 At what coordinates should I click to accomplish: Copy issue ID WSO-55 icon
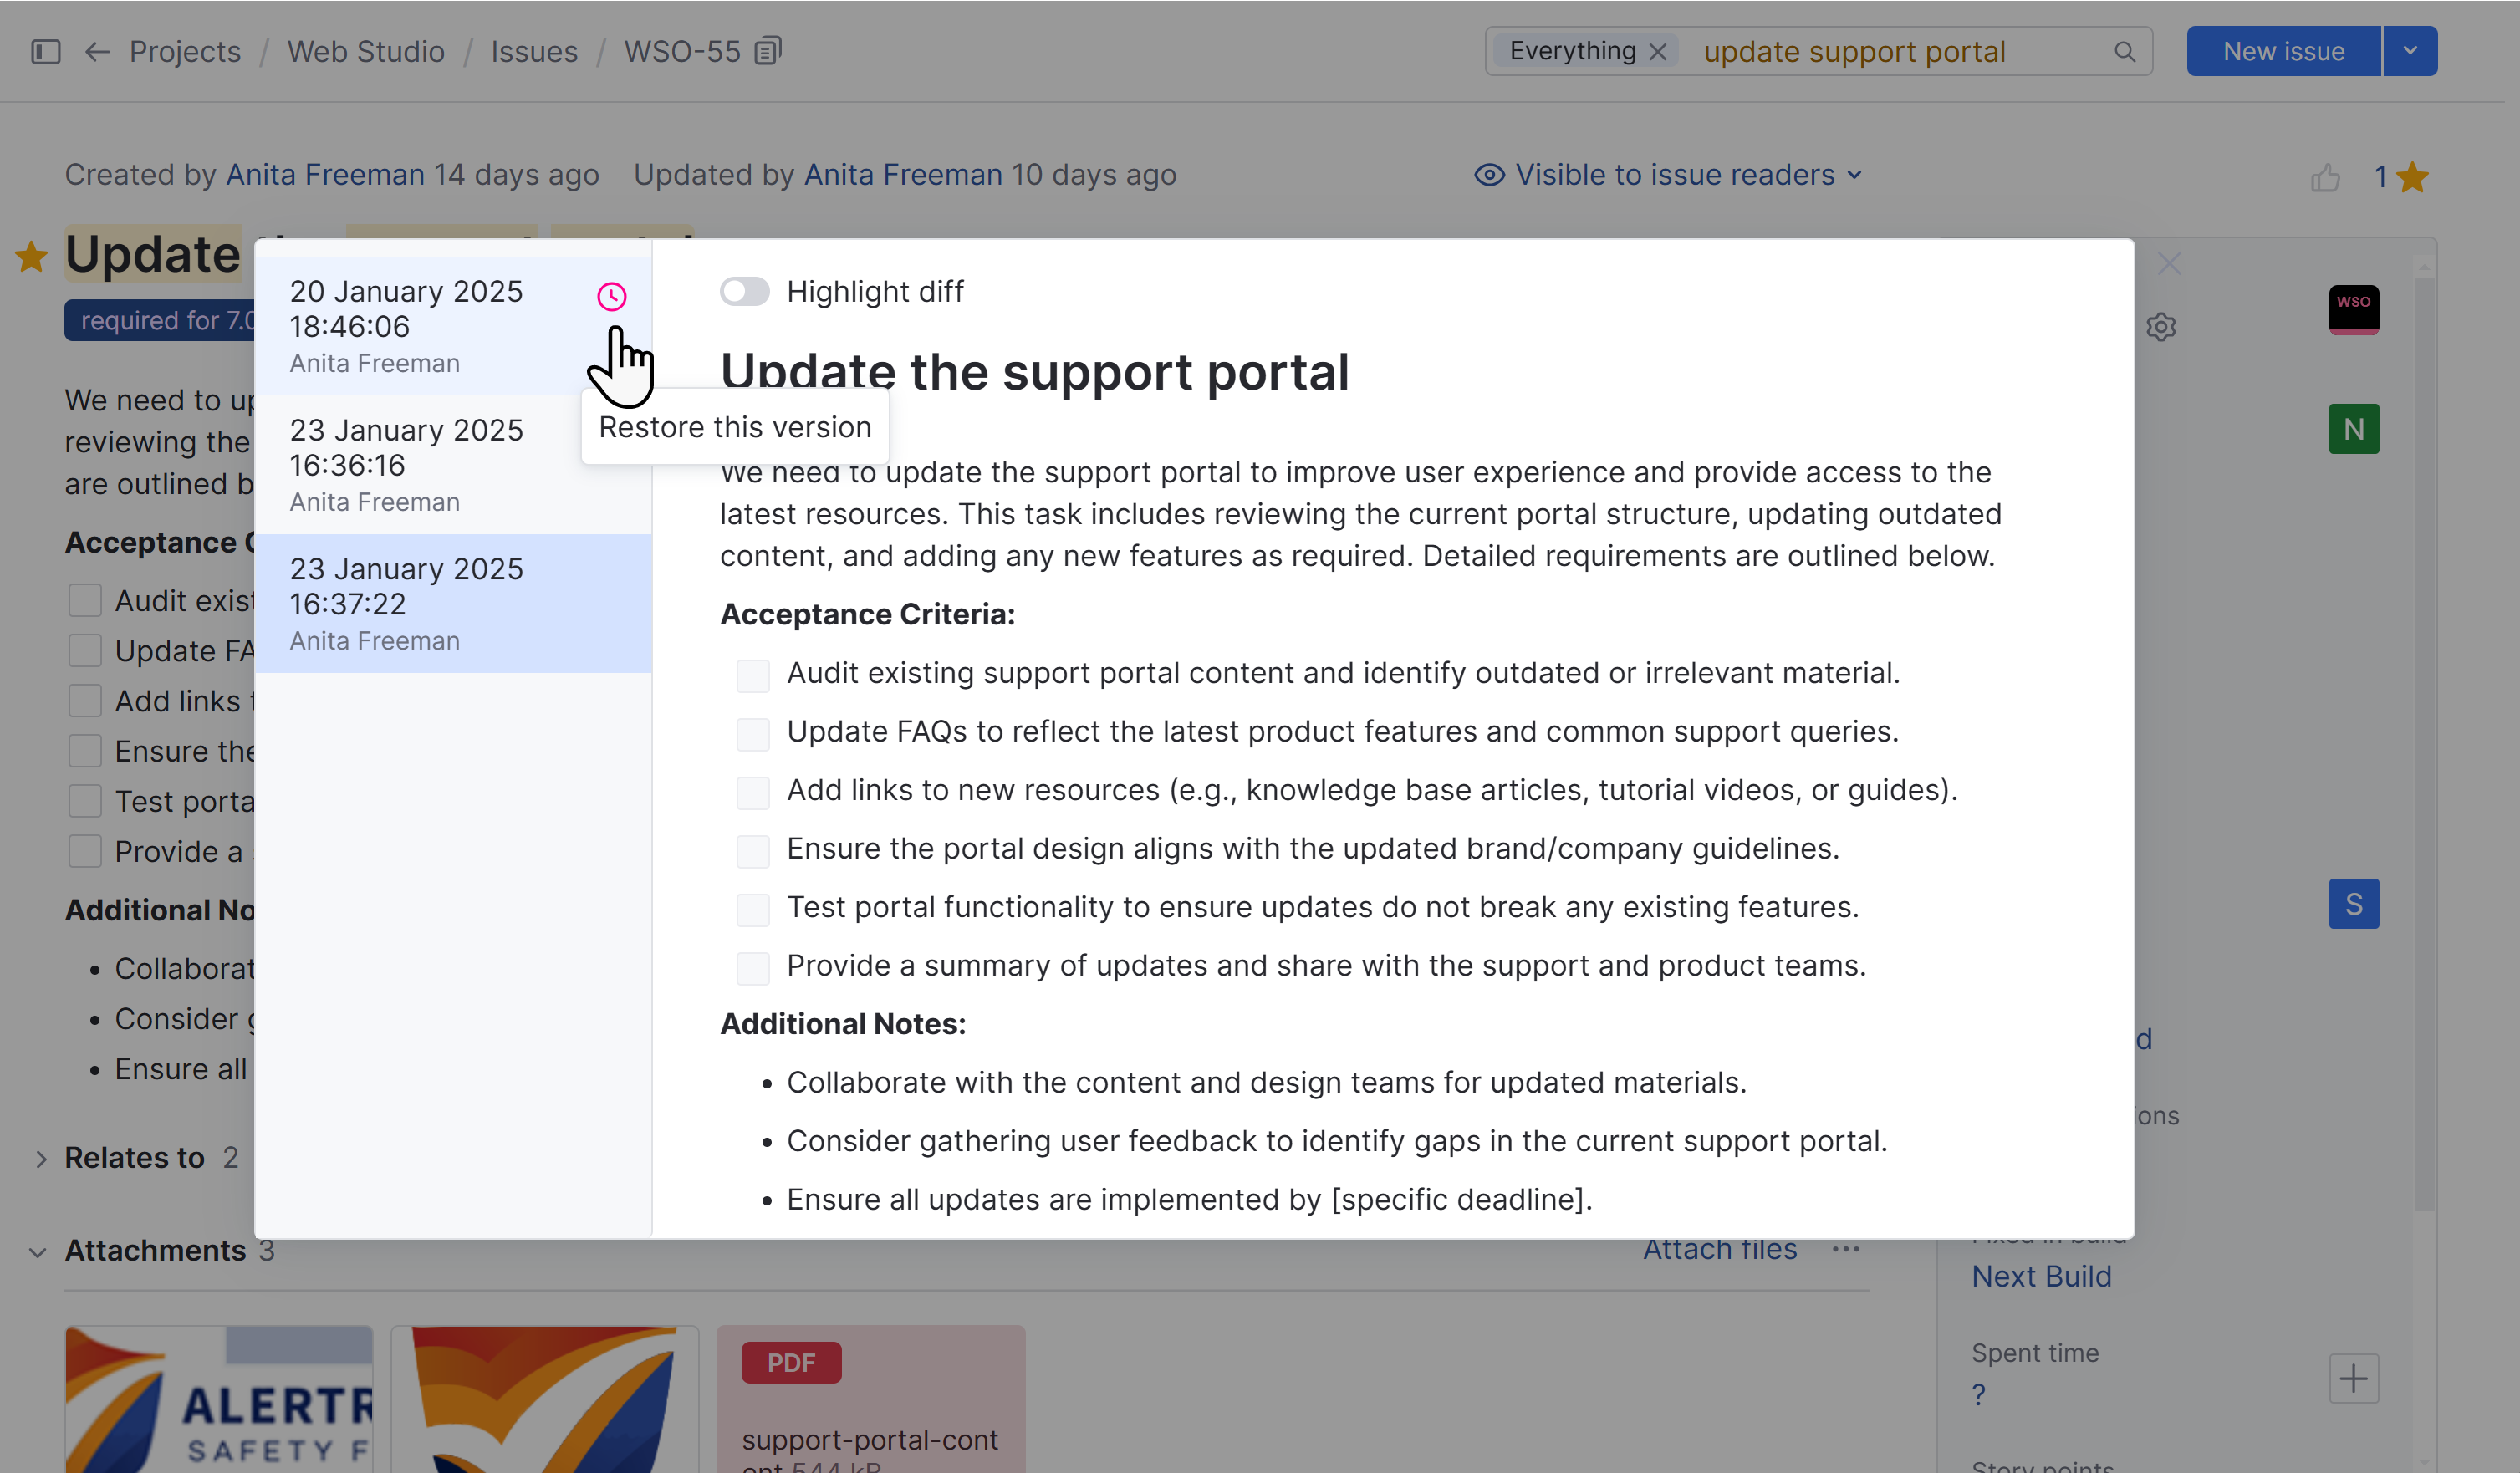point(767,51)
